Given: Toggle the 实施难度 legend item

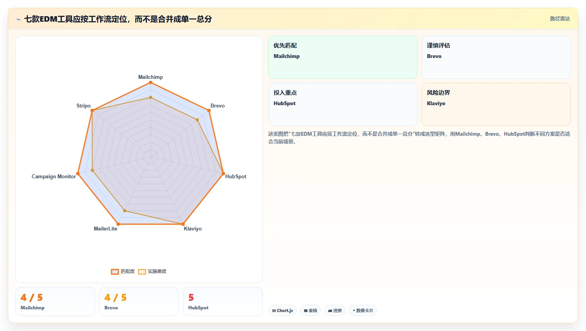Looking at the screenshot, I should coord(152,271).
